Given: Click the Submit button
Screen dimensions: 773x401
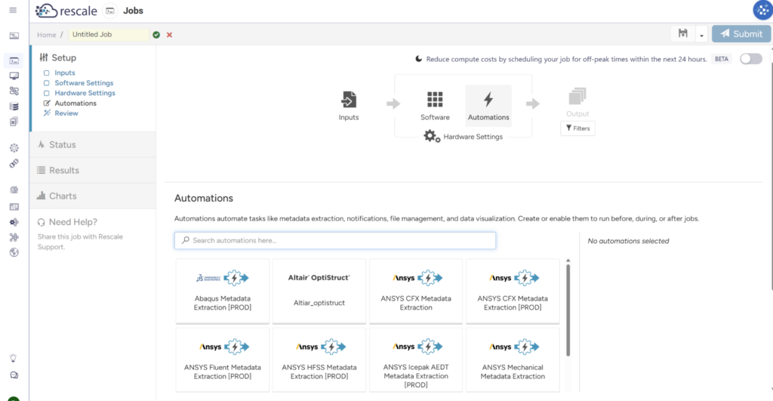Looking at the screenshot, I should 741,33.
